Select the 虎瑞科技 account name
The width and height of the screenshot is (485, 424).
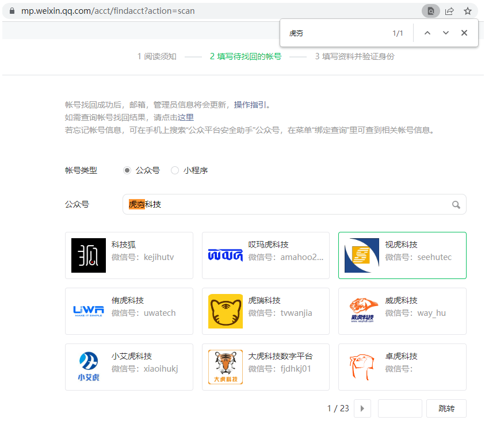(x=264, y=300)
